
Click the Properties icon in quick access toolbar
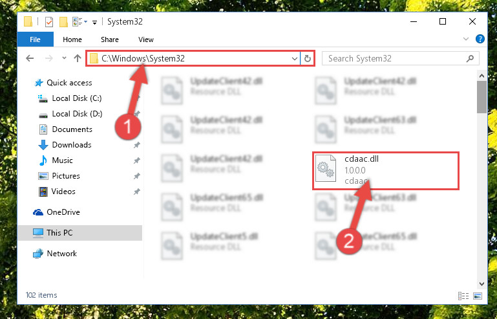tap(49, 22)
